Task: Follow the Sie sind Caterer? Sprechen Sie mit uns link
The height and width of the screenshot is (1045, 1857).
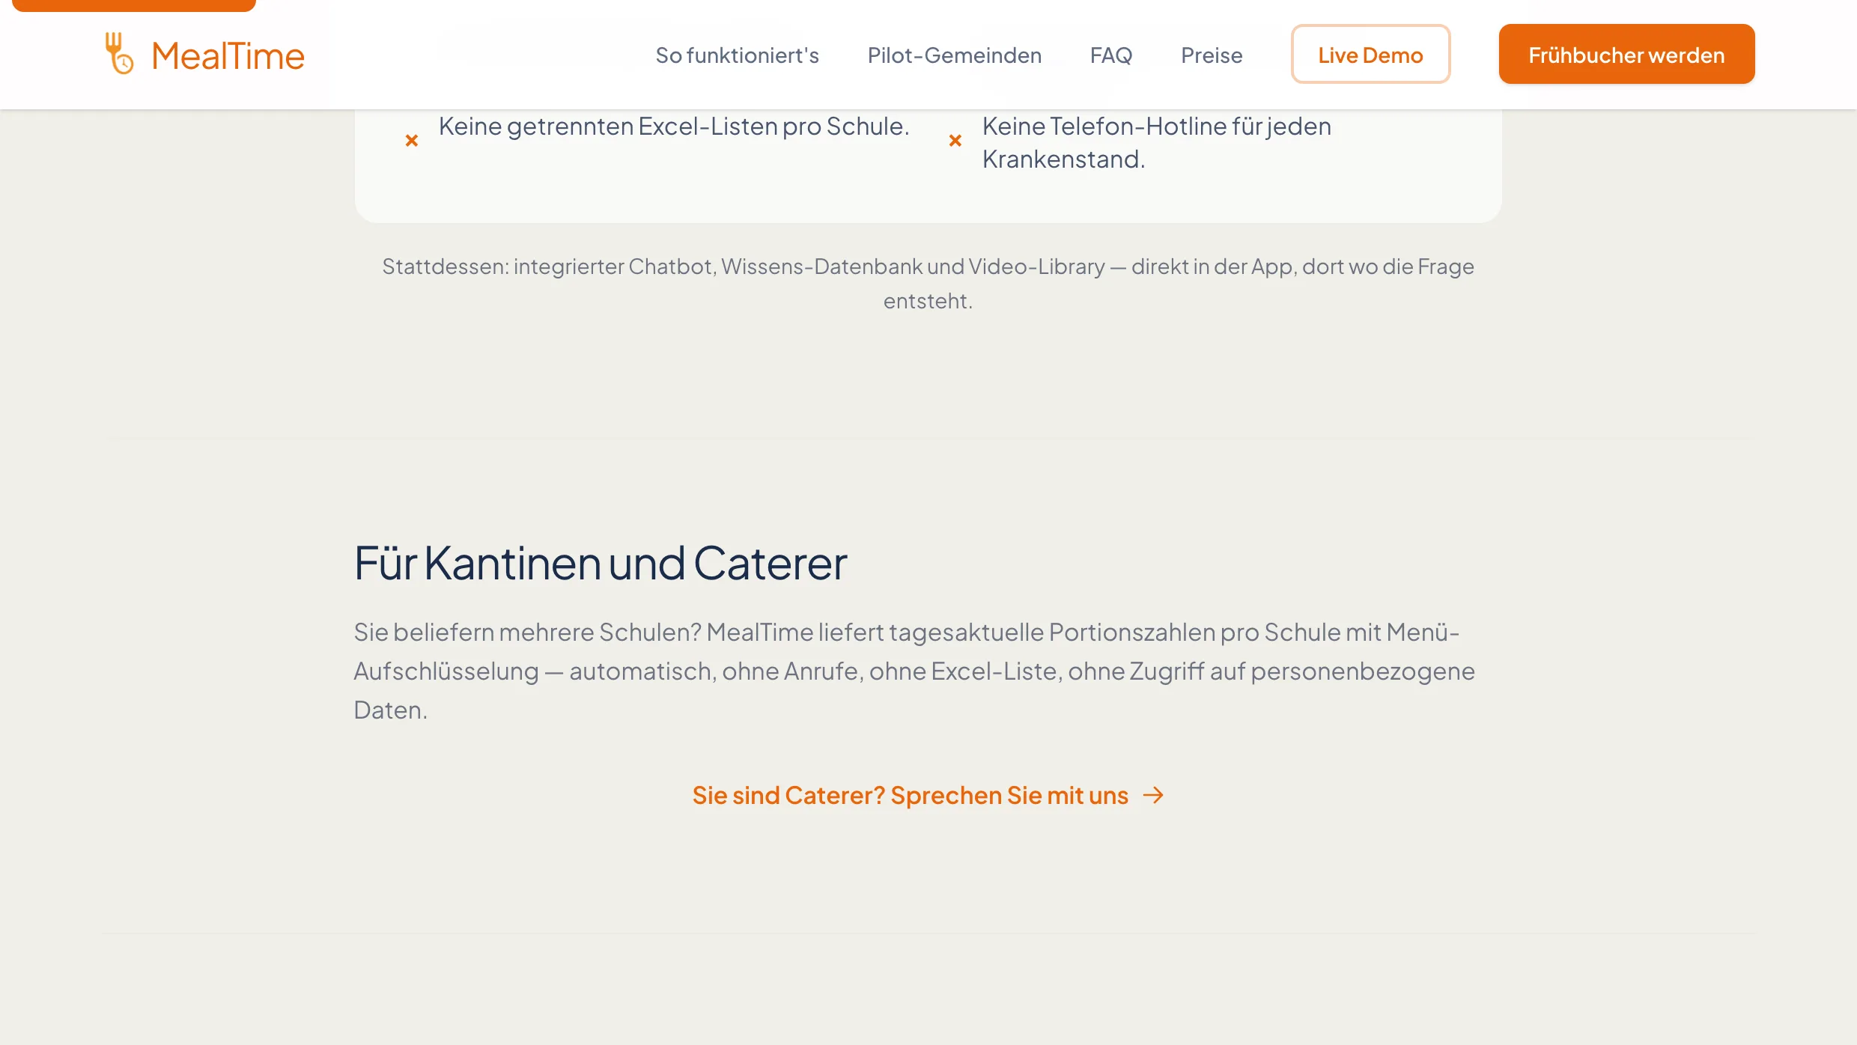Action: coord(928,795)
